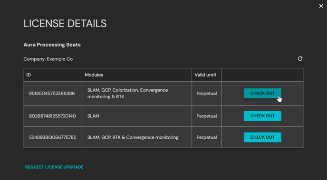Select the Modules column header
Image resolution: width=327 pixels, height=180 pixels.
point(137,75)
